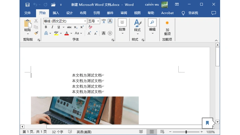
Task: Collapse the ribbon with the caret
Action: (x=216, y=40)
